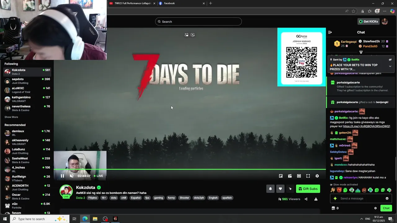
Task: Enter fullscreen video
Action: pyautogui.click(x=308, y=176)
